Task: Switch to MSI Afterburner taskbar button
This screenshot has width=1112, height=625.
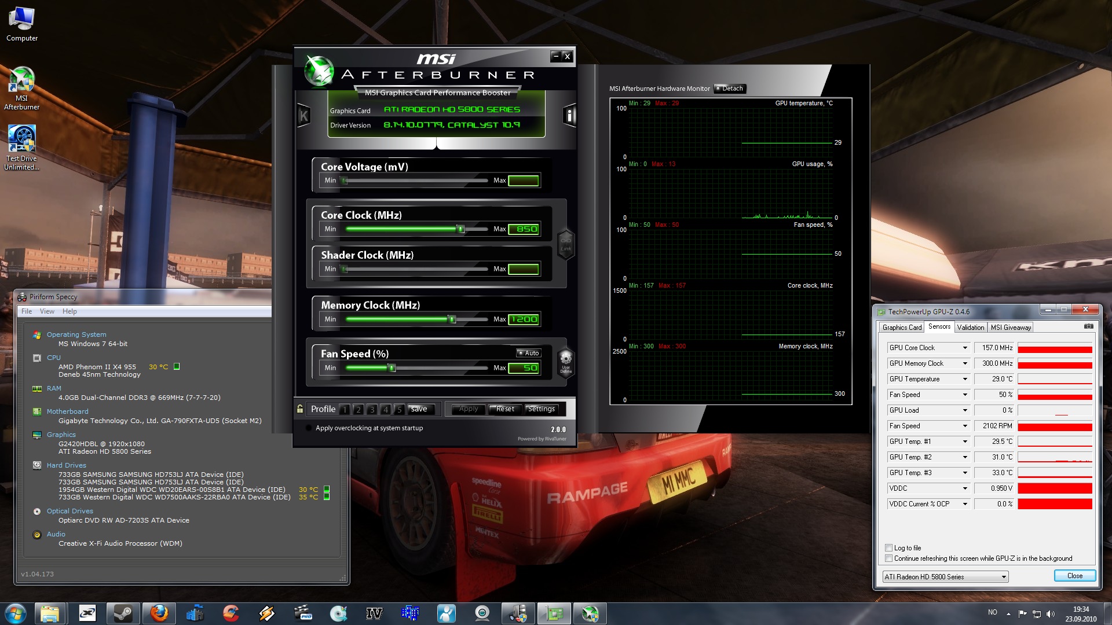Action: (590, 613)
